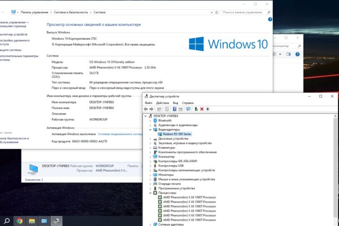The image size is (339, 226).
Task: Toggle preview pane icon in background Explorer window
Action: [x=288, y=54]
